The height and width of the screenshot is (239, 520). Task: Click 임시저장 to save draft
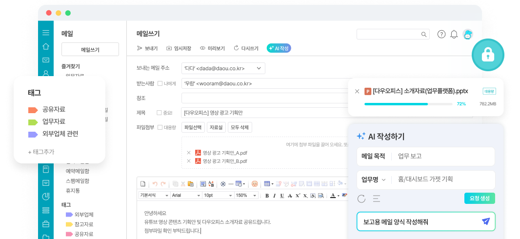179,48
